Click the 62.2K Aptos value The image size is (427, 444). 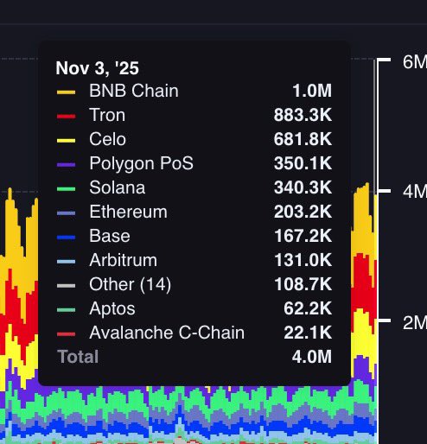click(x=308, y=308)
